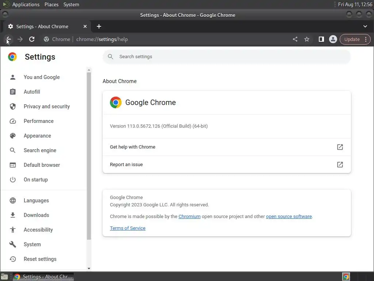374x281 pixels.
Task: Click the clipboard icon beside Autofill
Action: [13, 92]
